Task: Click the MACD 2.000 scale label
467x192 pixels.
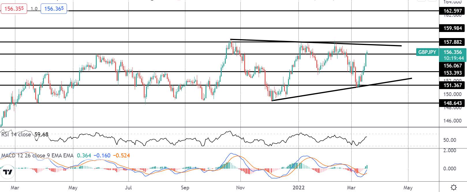Action: (450, 150)
